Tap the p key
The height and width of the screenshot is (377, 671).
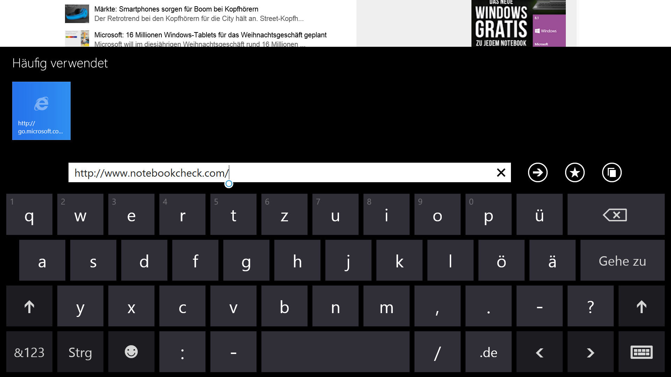pyautogui.click(x=489, y=214)
